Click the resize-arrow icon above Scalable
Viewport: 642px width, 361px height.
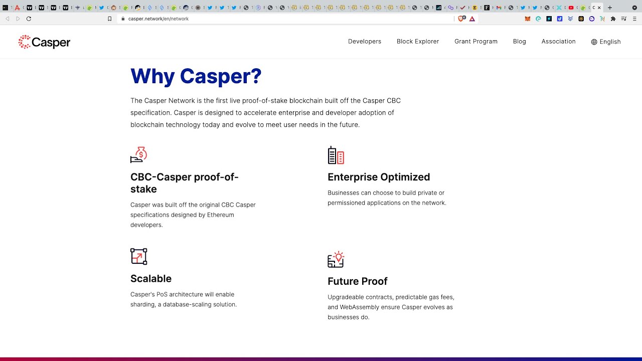tap(138, 256)
